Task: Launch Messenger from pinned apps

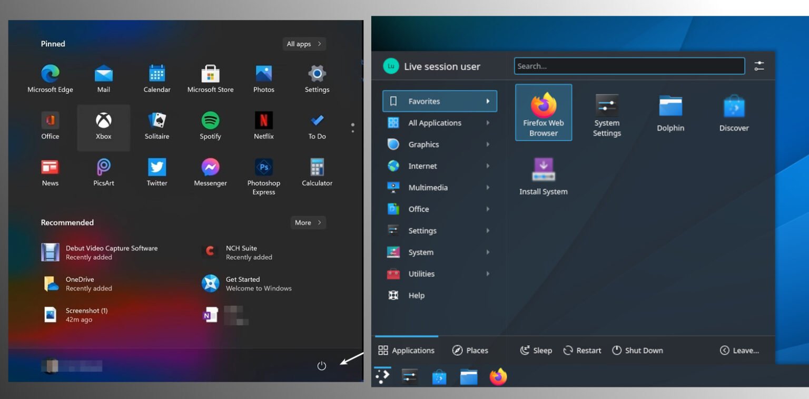Action: pyautogui.click(x=210, y=173)
